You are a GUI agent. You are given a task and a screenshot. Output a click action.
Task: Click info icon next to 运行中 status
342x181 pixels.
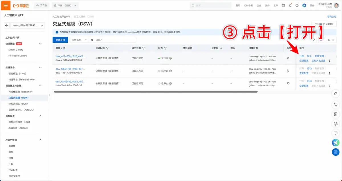(x=170, y=58)
